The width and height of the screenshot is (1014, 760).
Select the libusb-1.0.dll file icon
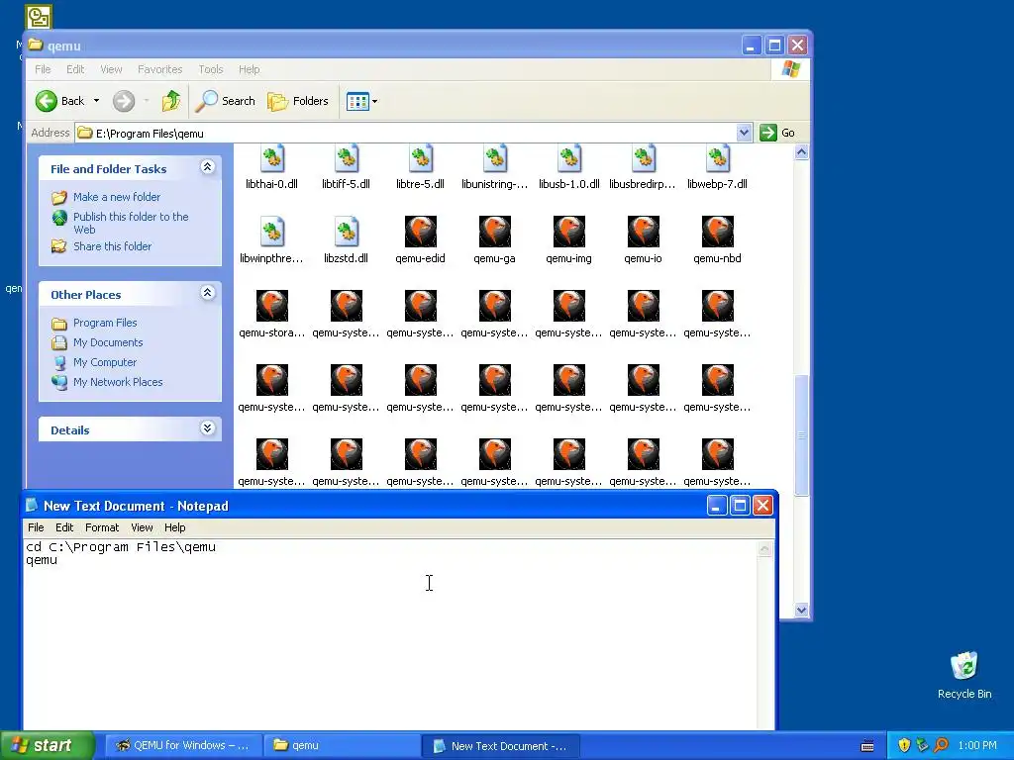point(569,159)
